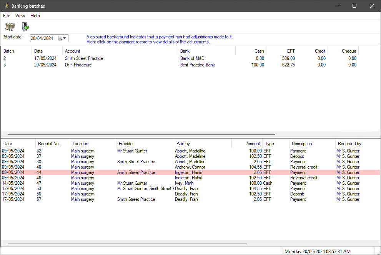Select receipt 53 payment row
Screen dimensions: 381x255
[191, 189]
